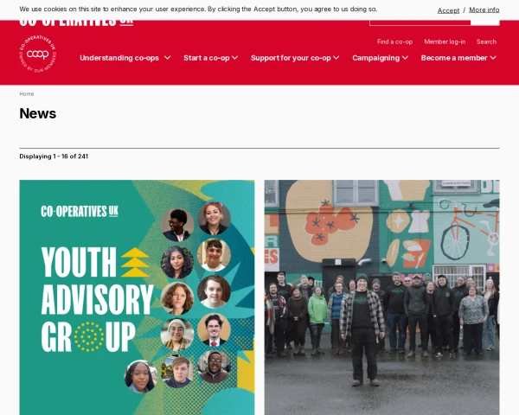
Task: Accept the cookies notice
Action: 448,10
